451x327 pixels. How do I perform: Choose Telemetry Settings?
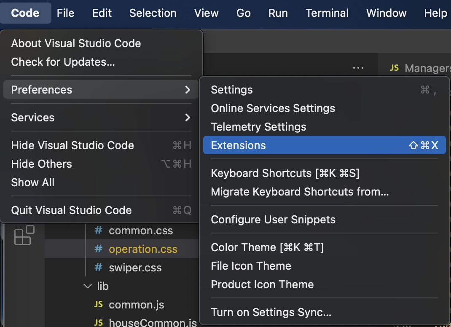click(258, 126)
